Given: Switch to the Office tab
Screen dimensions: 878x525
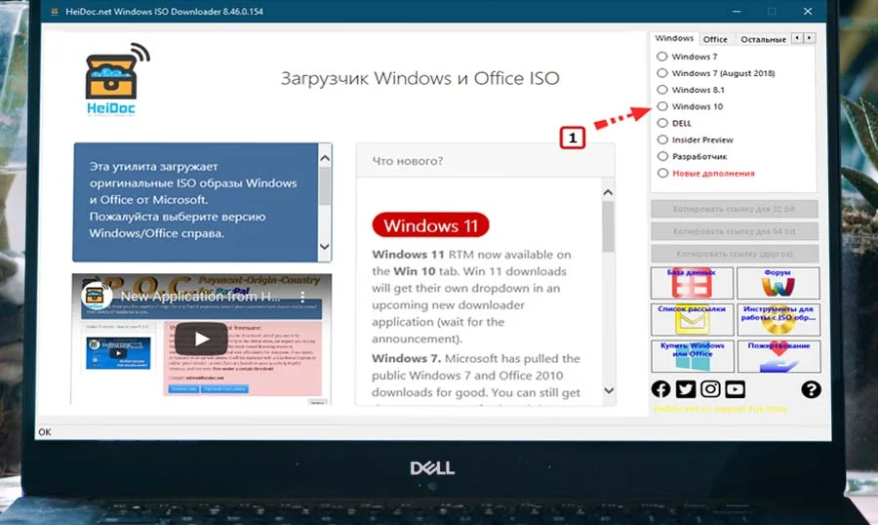Looking at the screenshot, I should tap(715, 39).
